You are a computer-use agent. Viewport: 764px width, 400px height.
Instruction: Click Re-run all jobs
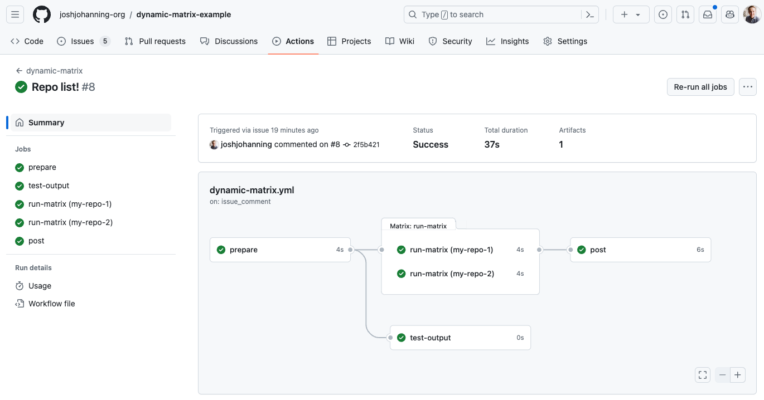700,86
